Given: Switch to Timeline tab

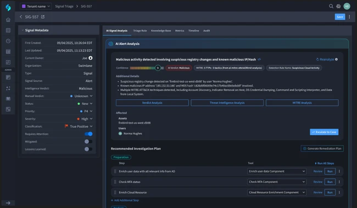Looking at the screenshot, I should pyautogui.click(x=193, y=31).
